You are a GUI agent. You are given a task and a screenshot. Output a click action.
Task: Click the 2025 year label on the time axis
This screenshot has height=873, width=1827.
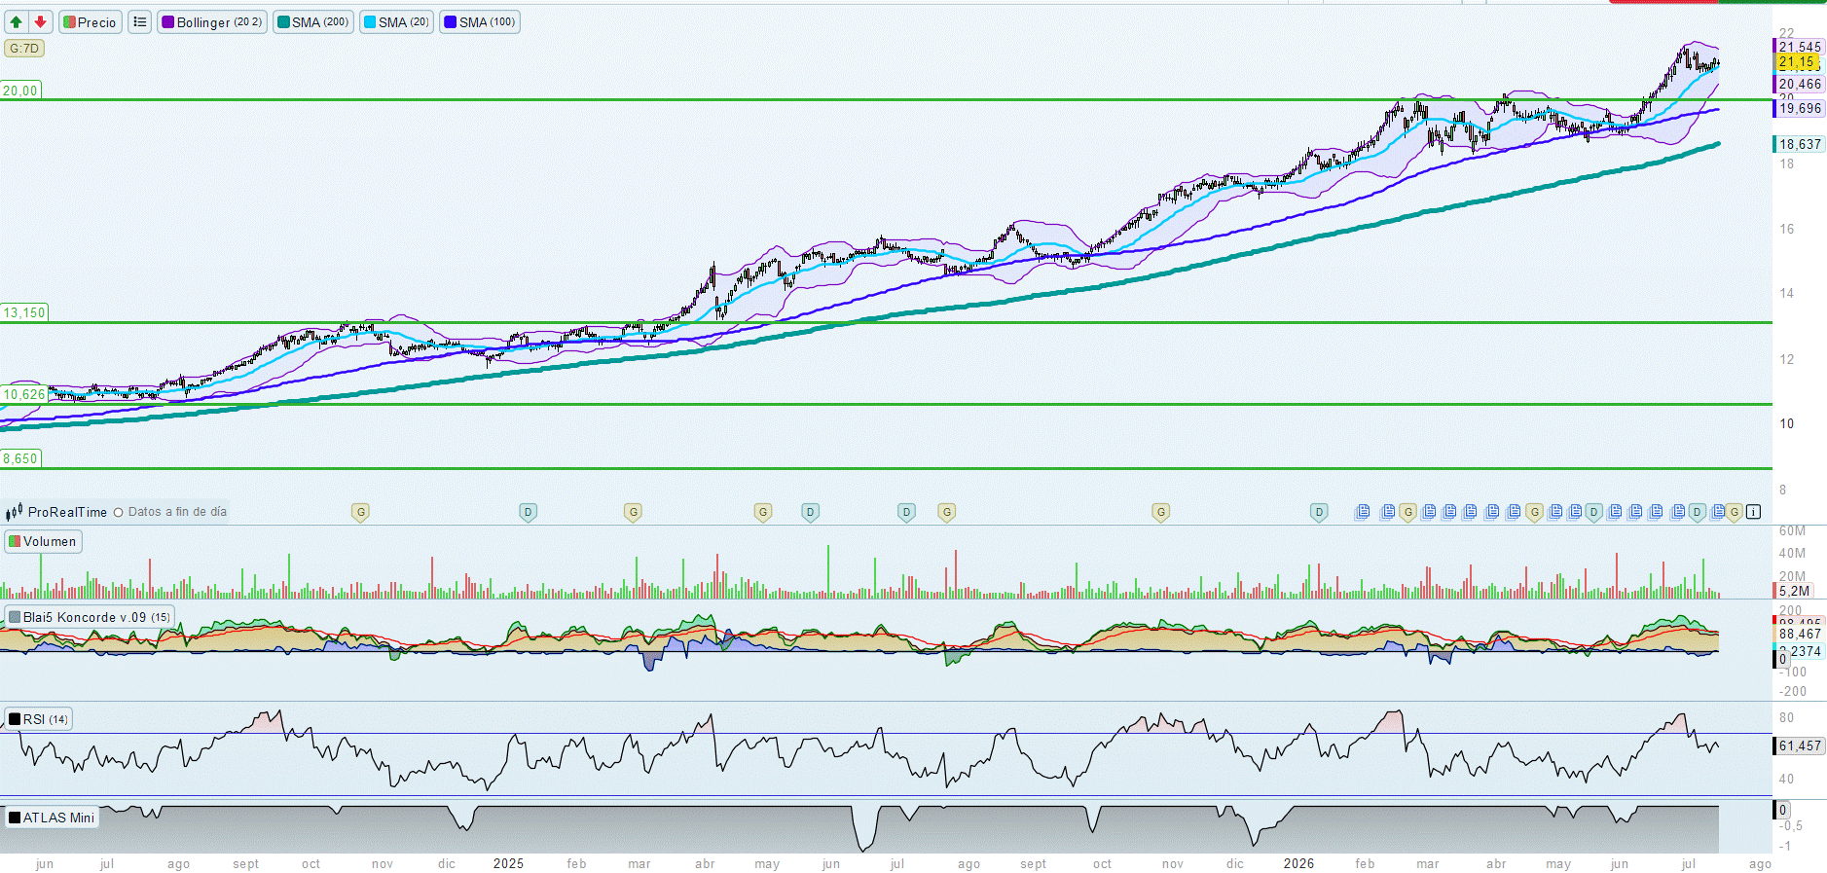click(x=508, y=863)
